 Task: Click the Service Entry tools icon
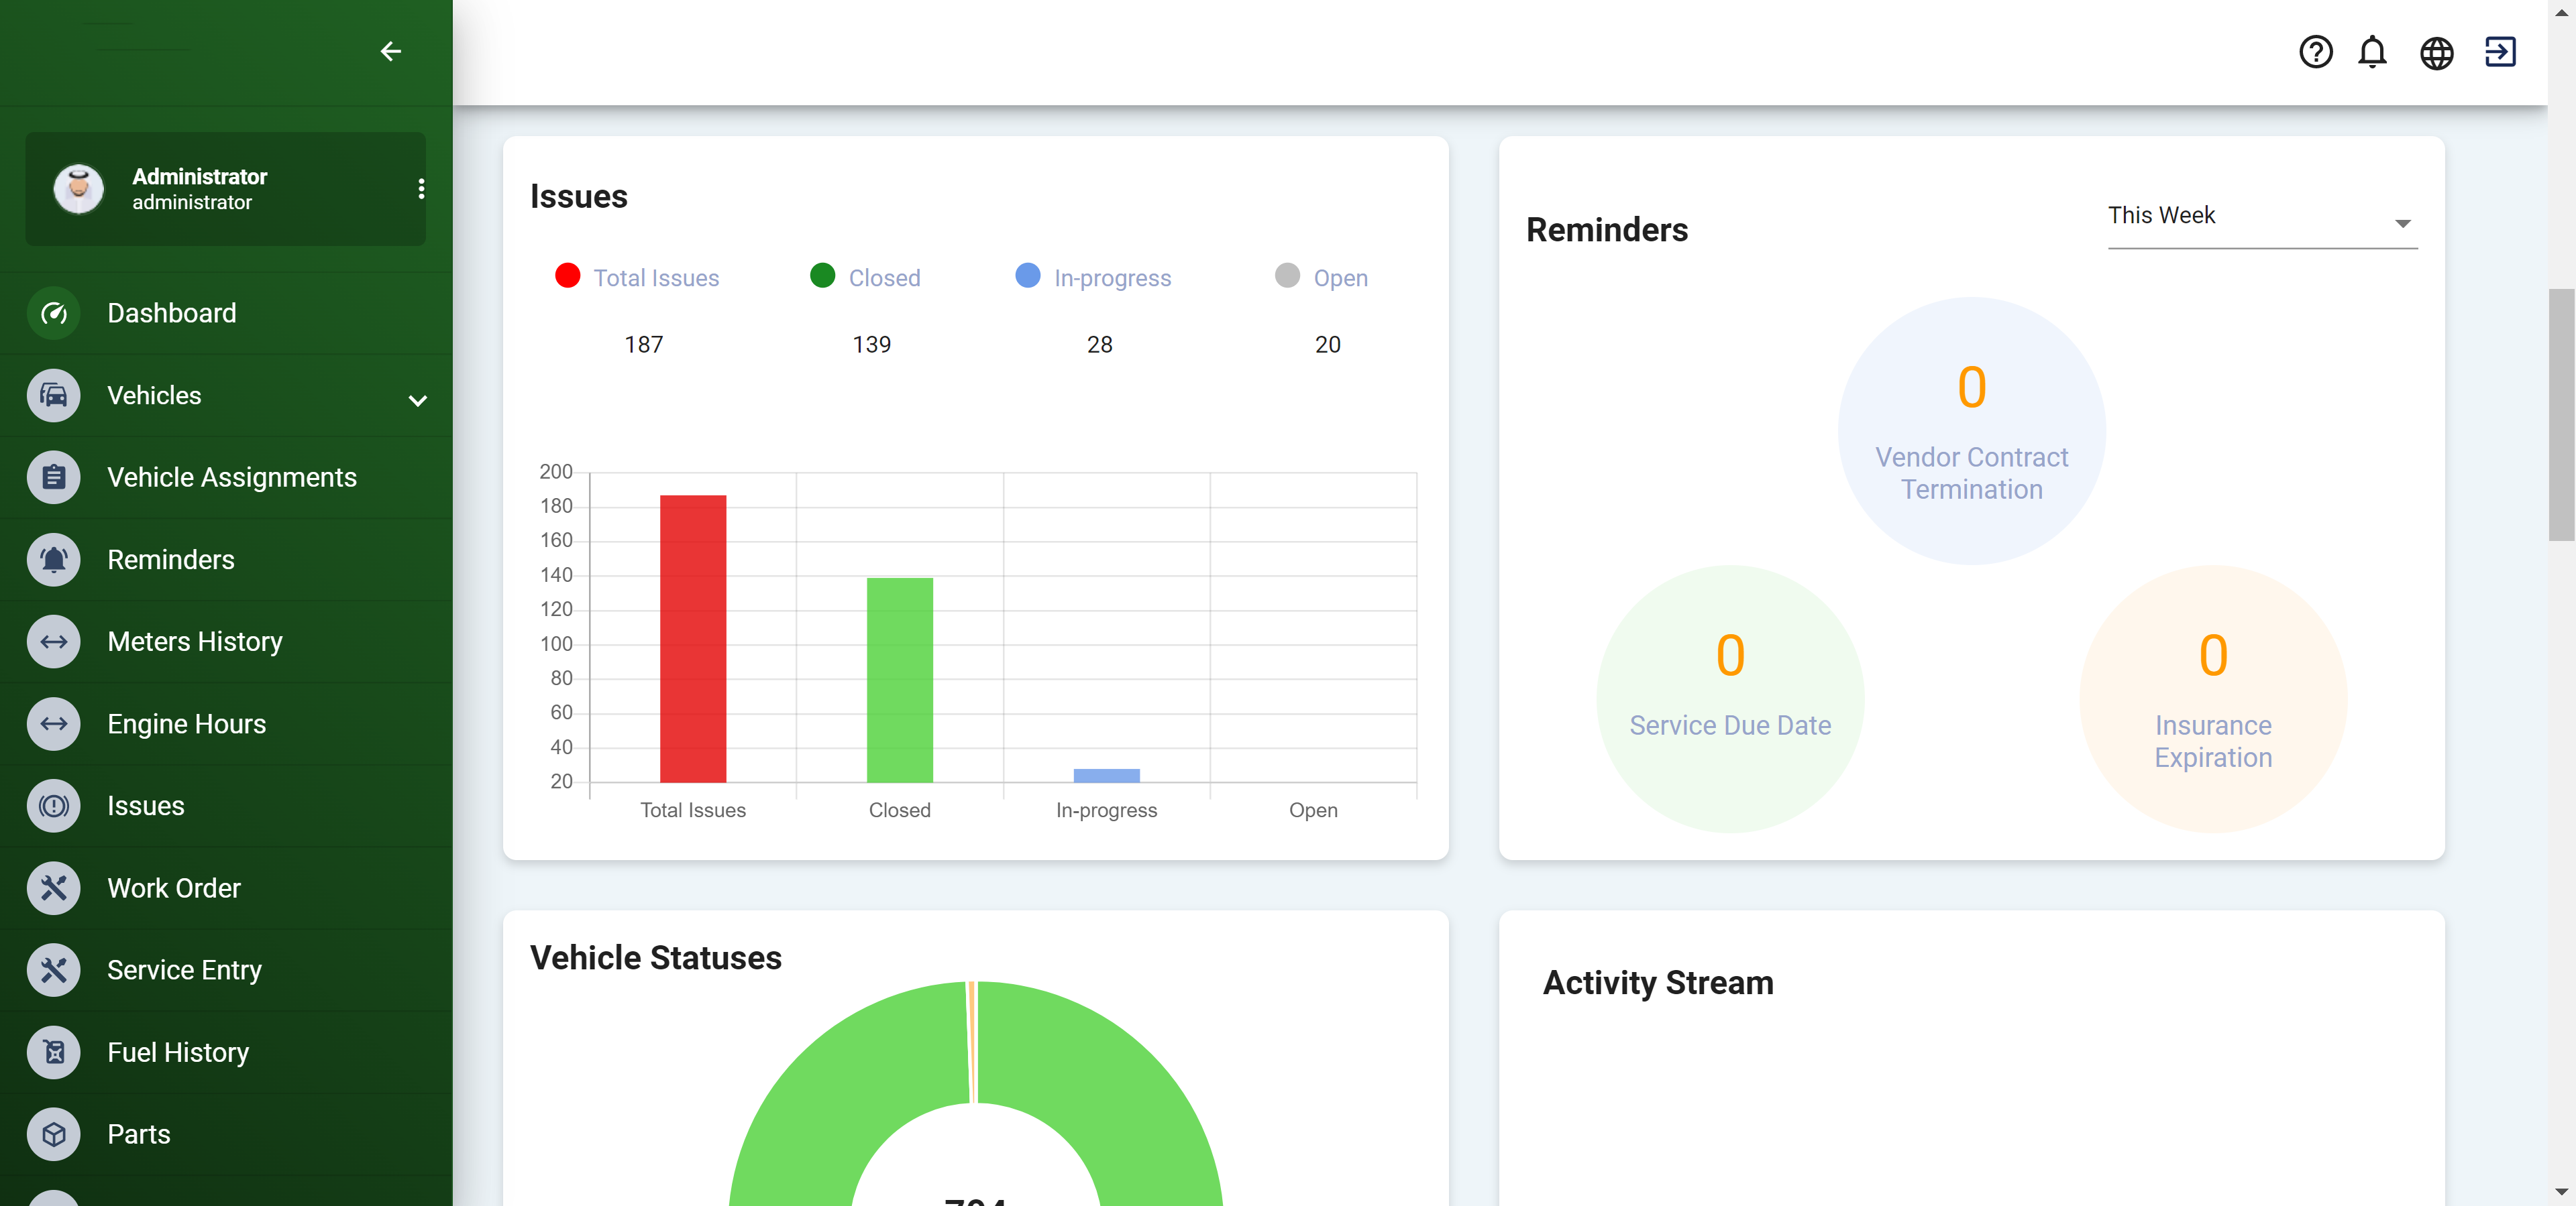[54, 970]
